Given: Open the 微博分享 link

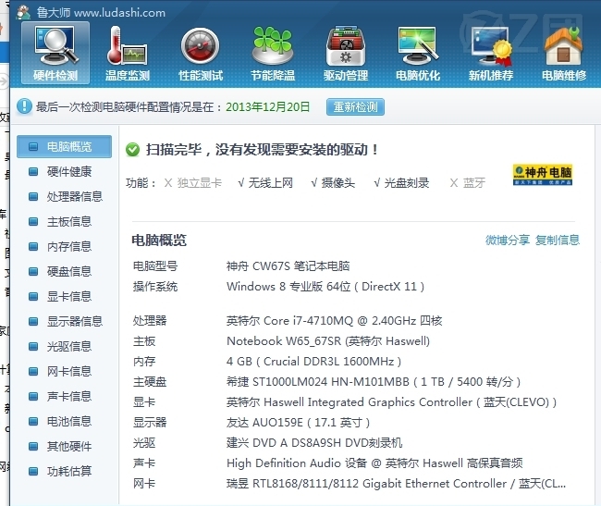Looking at the screenshot, I should [508, 240].
